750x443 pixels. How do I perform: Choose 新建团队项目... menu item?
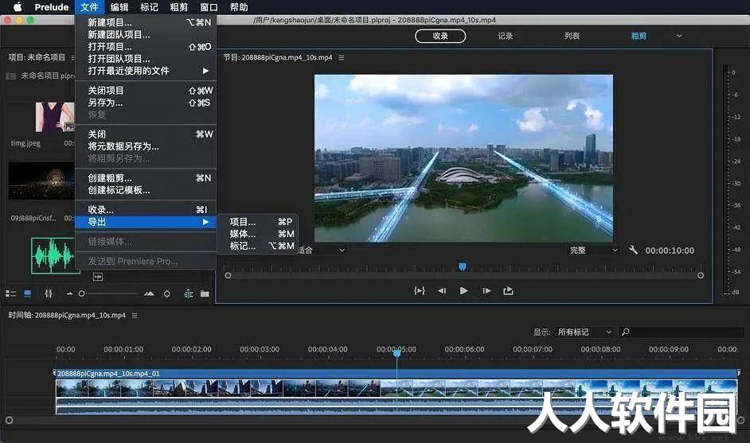[146, 34]
